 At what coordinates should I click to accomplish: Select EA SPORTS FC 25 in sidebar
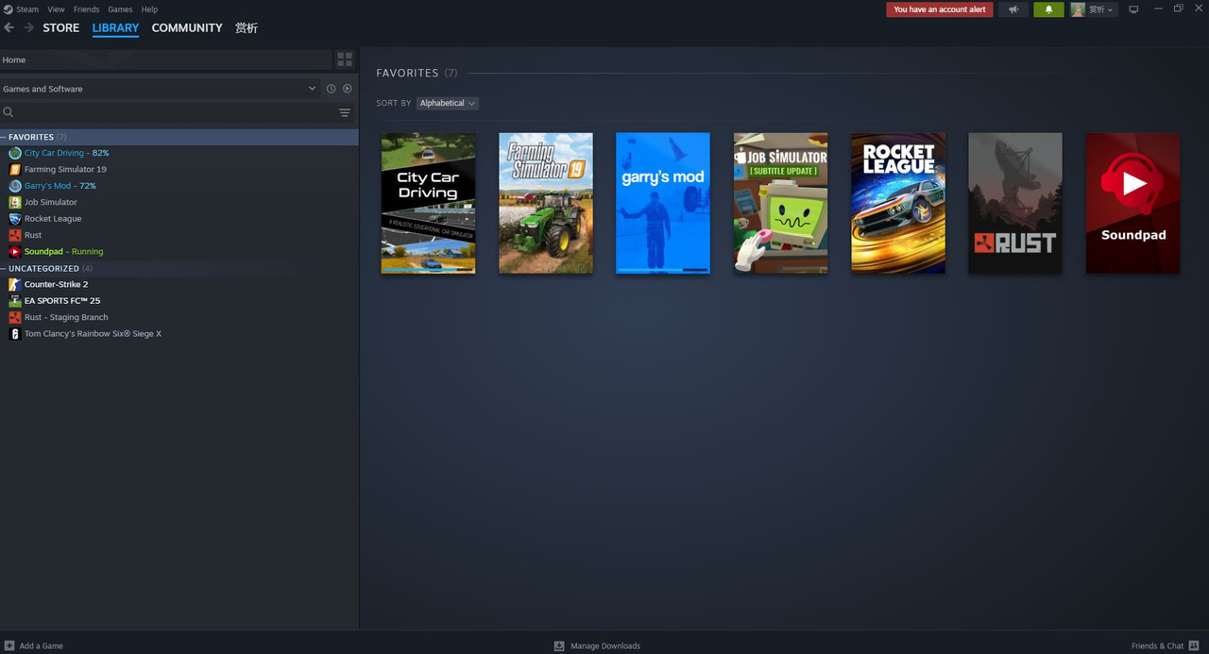179,300
